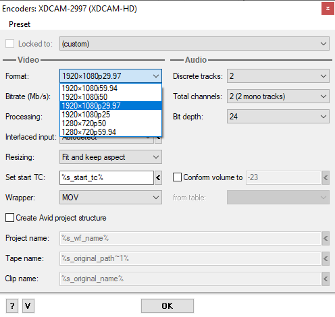Open the Bit depth dropdown

[x=278, y=117]
